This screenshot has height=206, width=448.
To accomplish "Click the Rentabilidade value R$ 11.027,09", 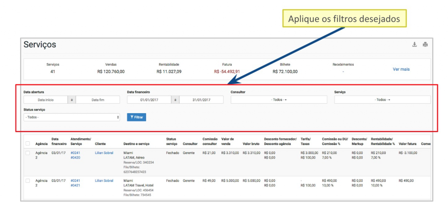I will (169, 72).
